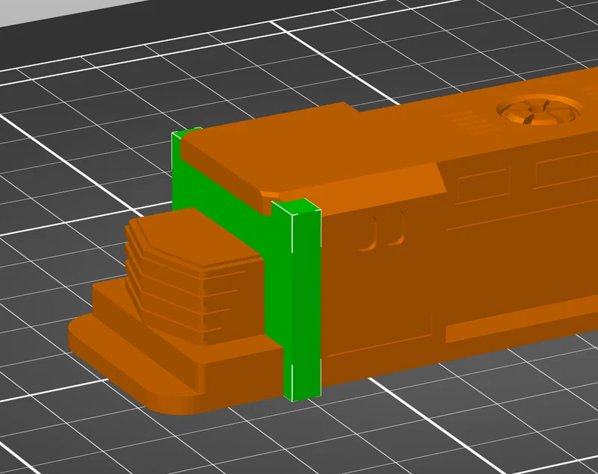The height and width of the screenshot is (474, 598).
Task: Select the pair of grab handles on the side
Action: point(383,231)
